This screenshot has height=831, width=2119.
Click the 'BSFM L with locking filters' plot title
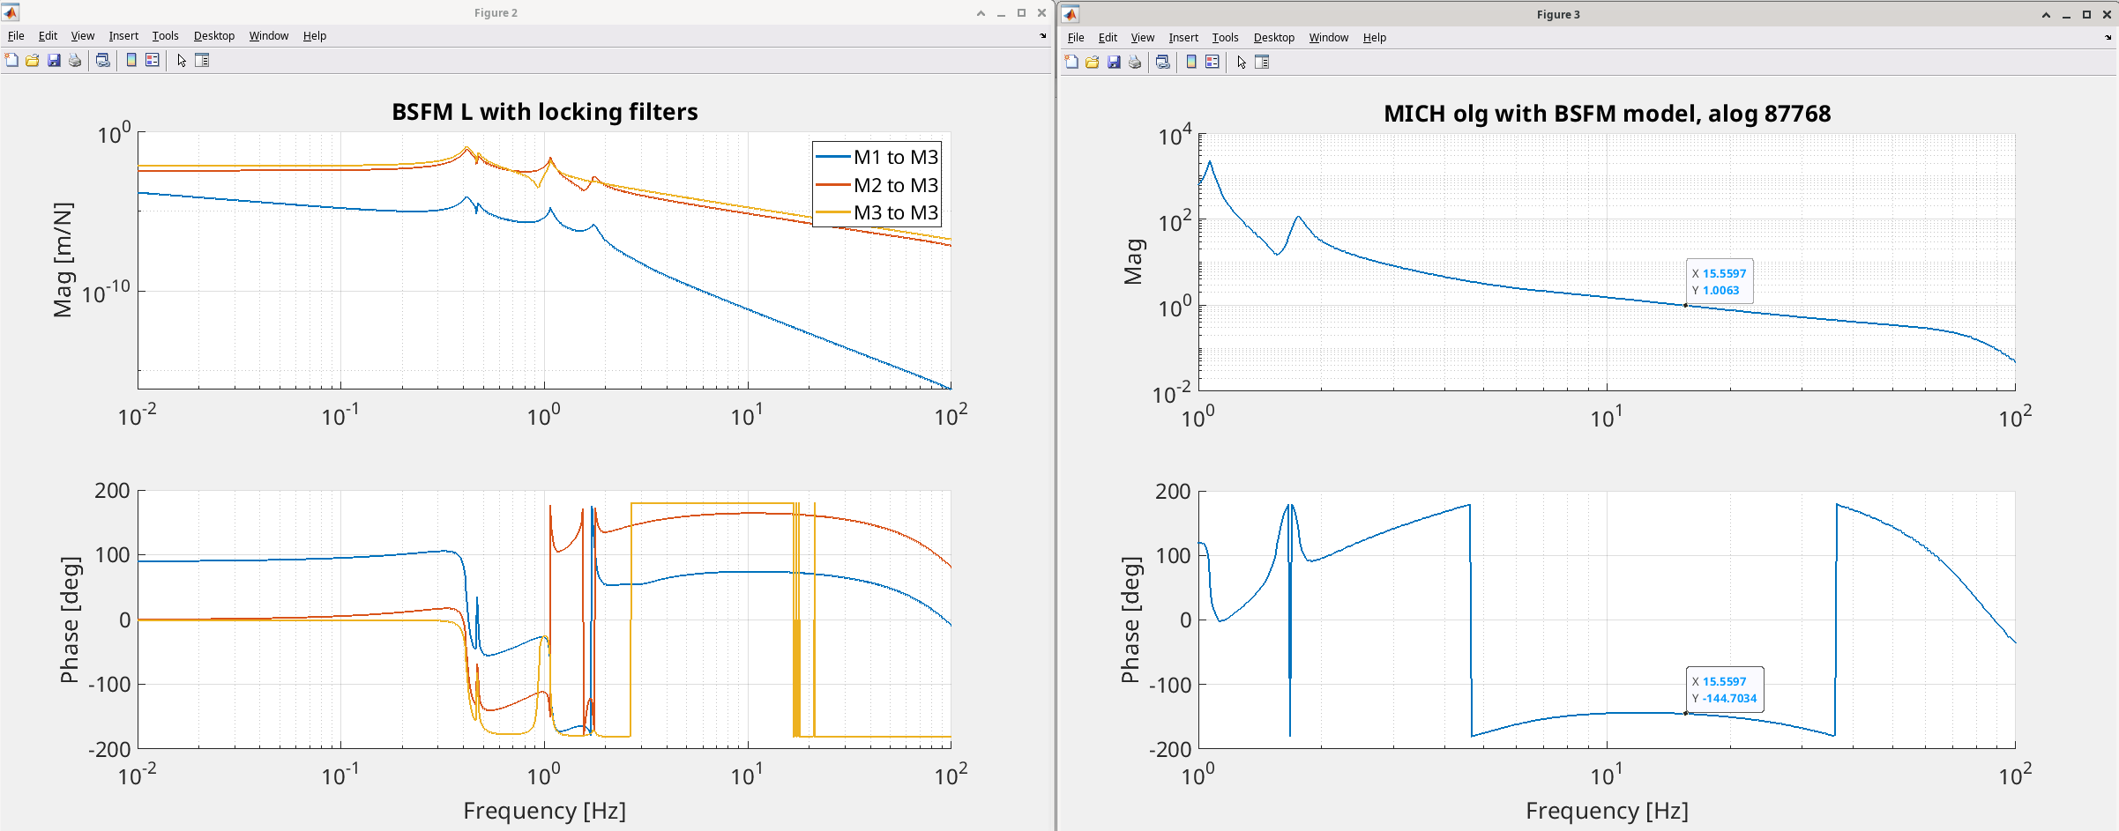(x=545, y=112)
